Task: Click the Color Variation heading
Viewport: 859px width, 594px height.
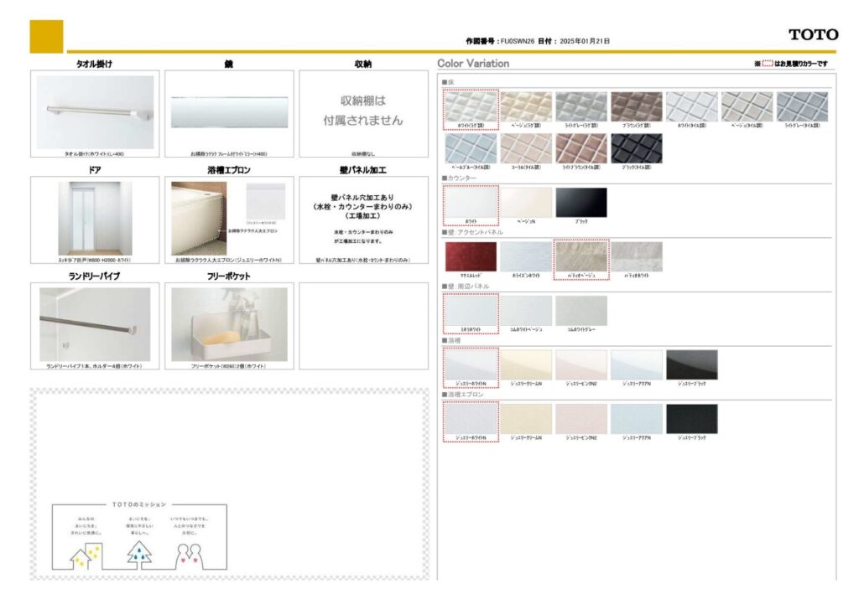Action: pos(473,64)
